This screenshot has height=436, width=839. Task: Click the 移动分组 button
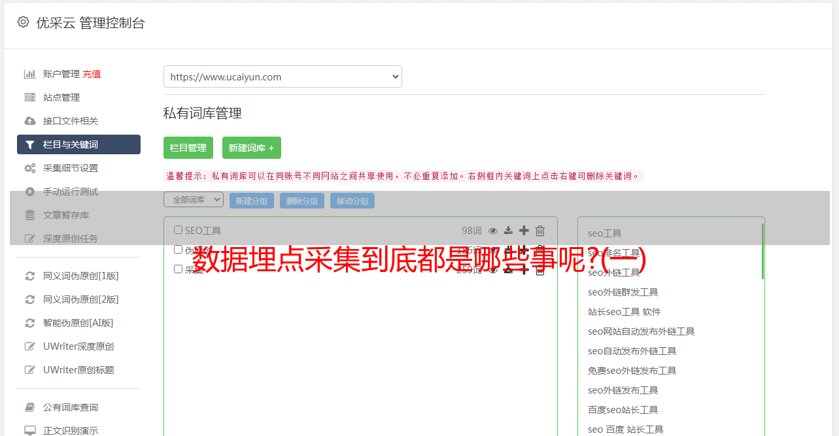pyautogui.click(x=352, y=201)
